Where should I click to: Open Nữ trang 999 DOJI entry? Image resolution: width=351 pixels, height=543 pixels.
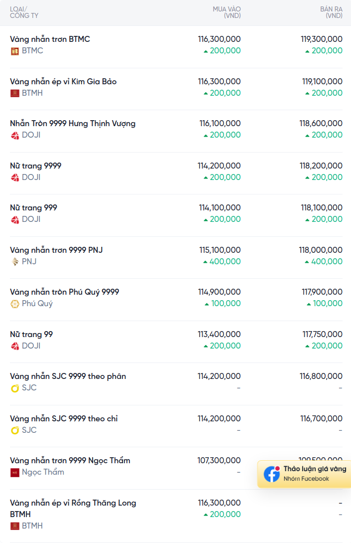pyautogui.click(x=176, y=215)
